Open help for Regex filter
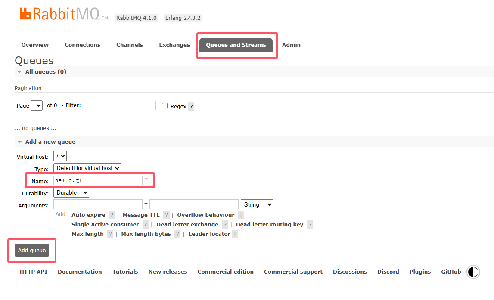The height and width of the screenshot is (300, 494). 191,106
